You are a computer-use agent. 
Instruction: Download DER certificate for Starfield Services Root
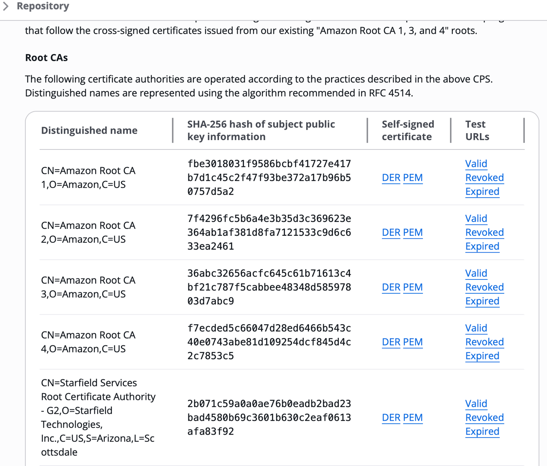coord(391,418)
